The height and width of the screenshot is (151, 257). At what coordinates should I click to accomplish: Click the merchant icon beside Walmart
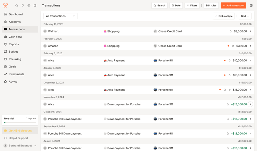pyautogui.click(x=45, y=31)
